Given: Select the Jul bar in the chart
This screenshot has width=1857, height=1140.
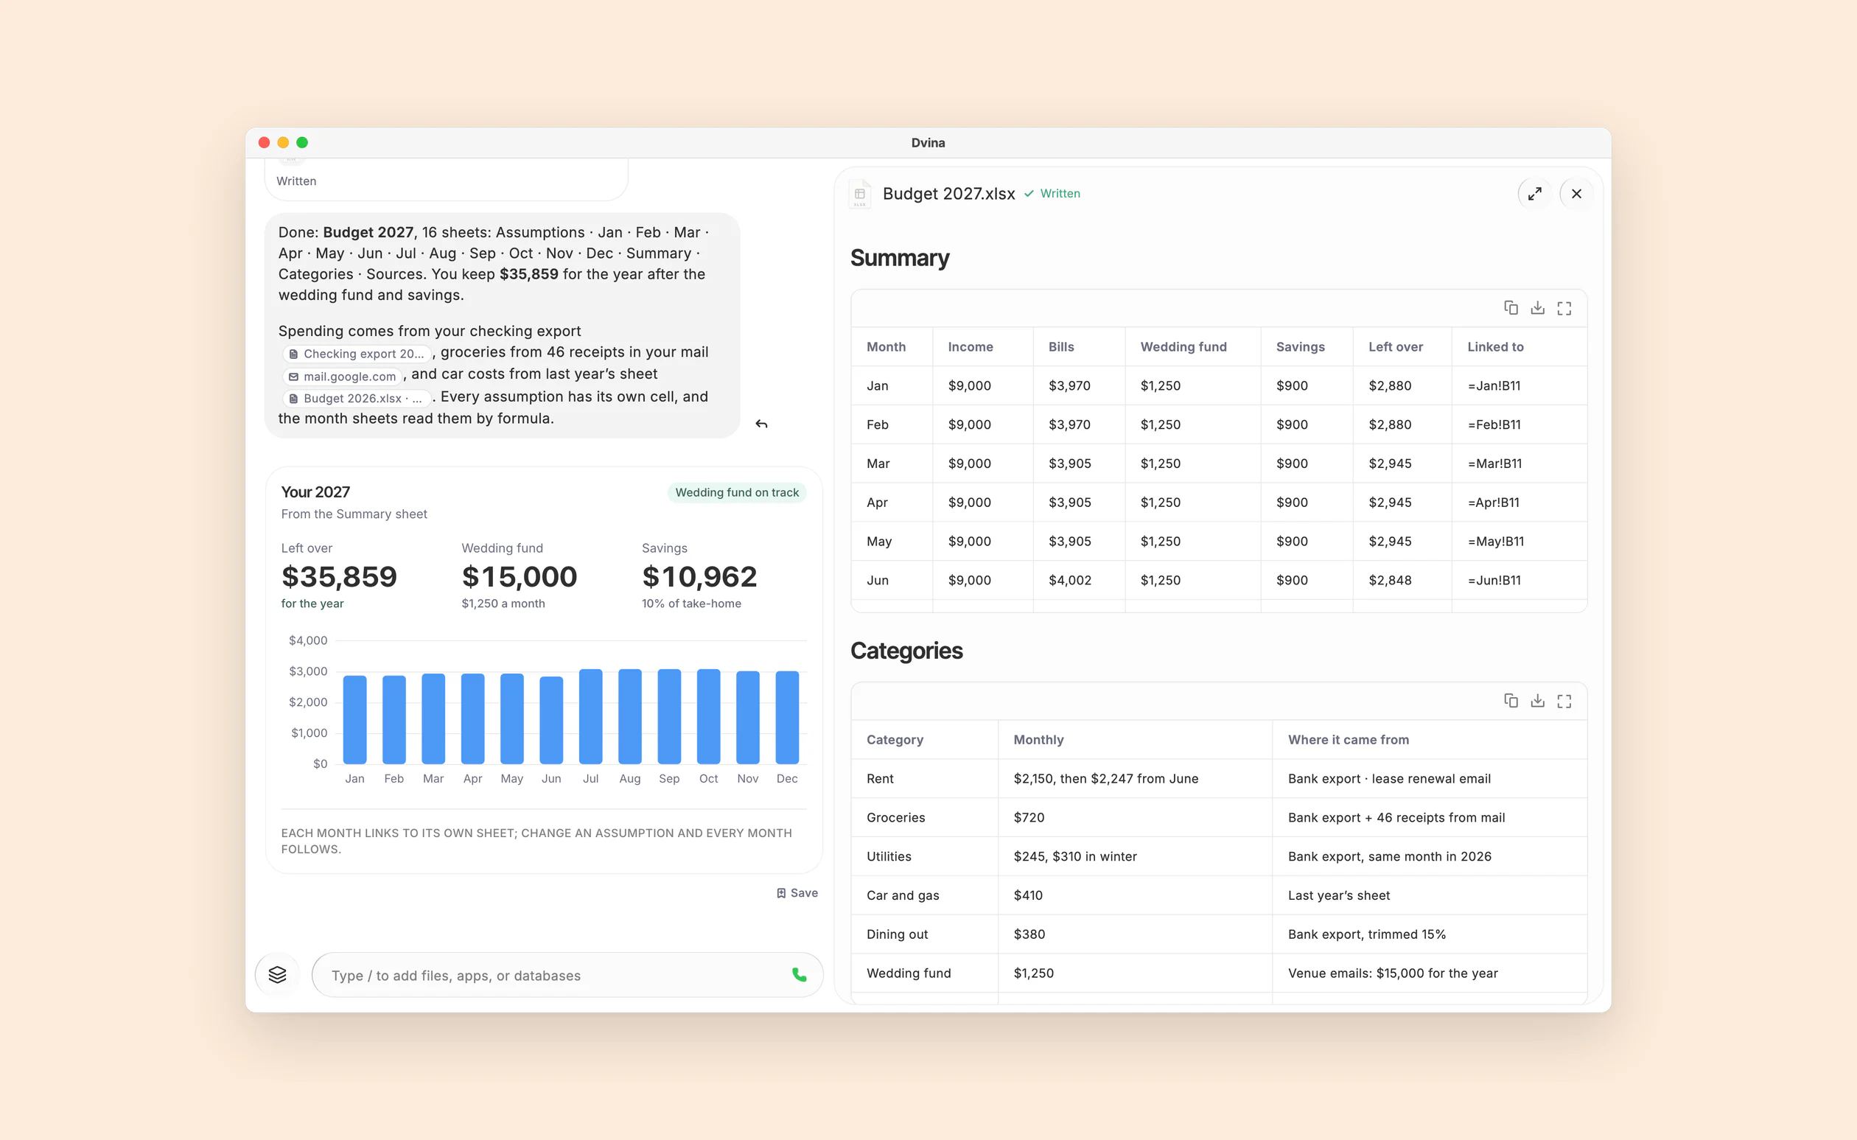Looking at the screenshot, I should coord(590,716).
